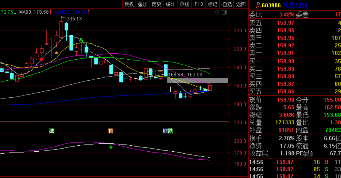Click the green 跌 event badge
341x178 pixels.
point(170,131)
